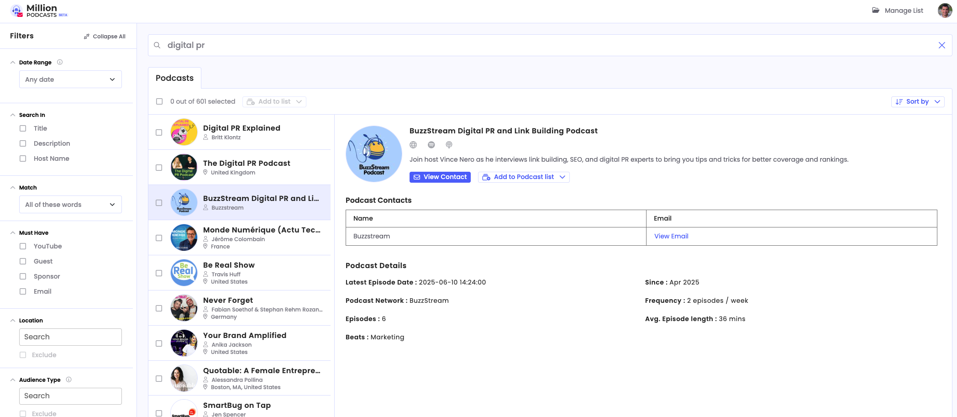The image size is (957, 417).
Task: Click the Manage List folder icon
Action: 875,11
